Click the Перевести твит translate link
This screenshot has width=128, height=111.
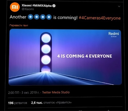tap(19, 25)
